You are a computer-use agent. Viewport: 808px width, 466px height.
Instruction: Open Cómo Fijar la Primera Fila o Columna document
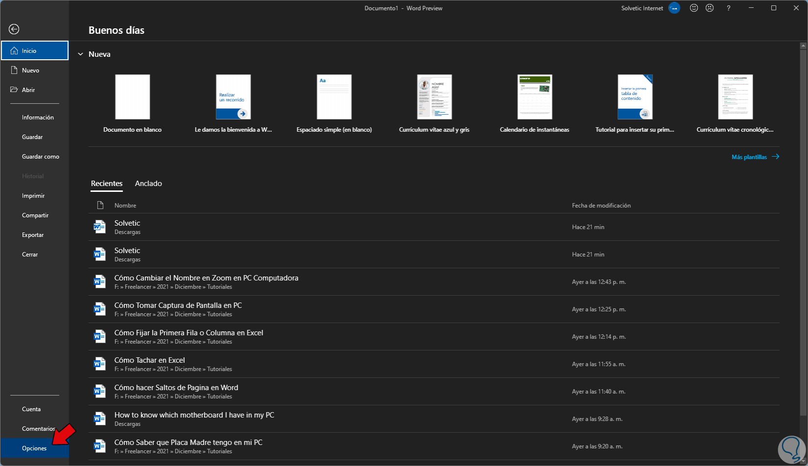point(434,337)
